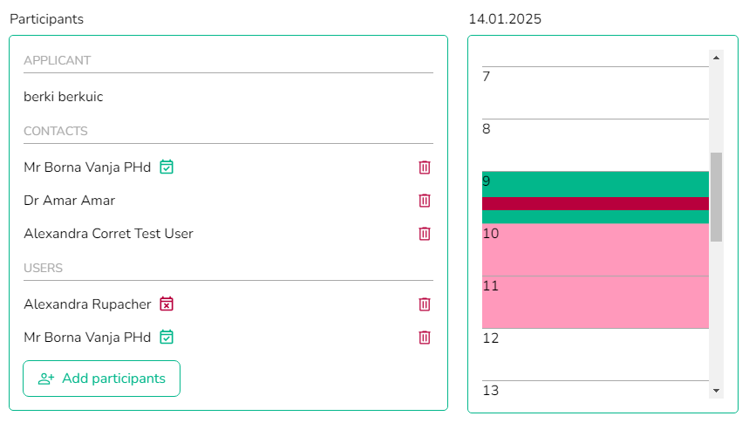Delete contact Mr Borna Vanja PHd
The image size is (749, 423).
pos(424,167)
